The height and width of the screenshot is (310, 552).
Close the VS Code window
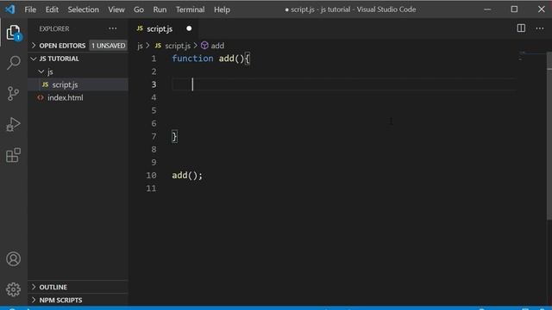pyautogui.click(x=542, y=9)
